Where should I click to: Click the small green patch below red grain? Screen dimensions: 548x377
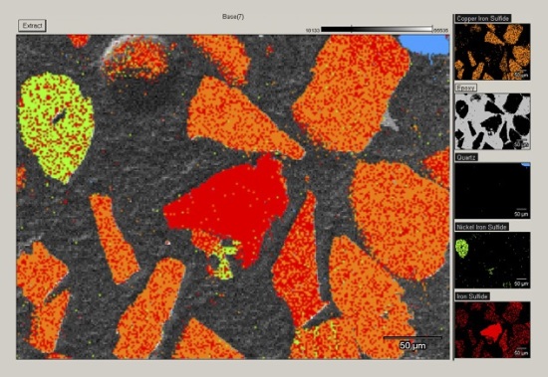pyautogui.click(x=223, y=262)
